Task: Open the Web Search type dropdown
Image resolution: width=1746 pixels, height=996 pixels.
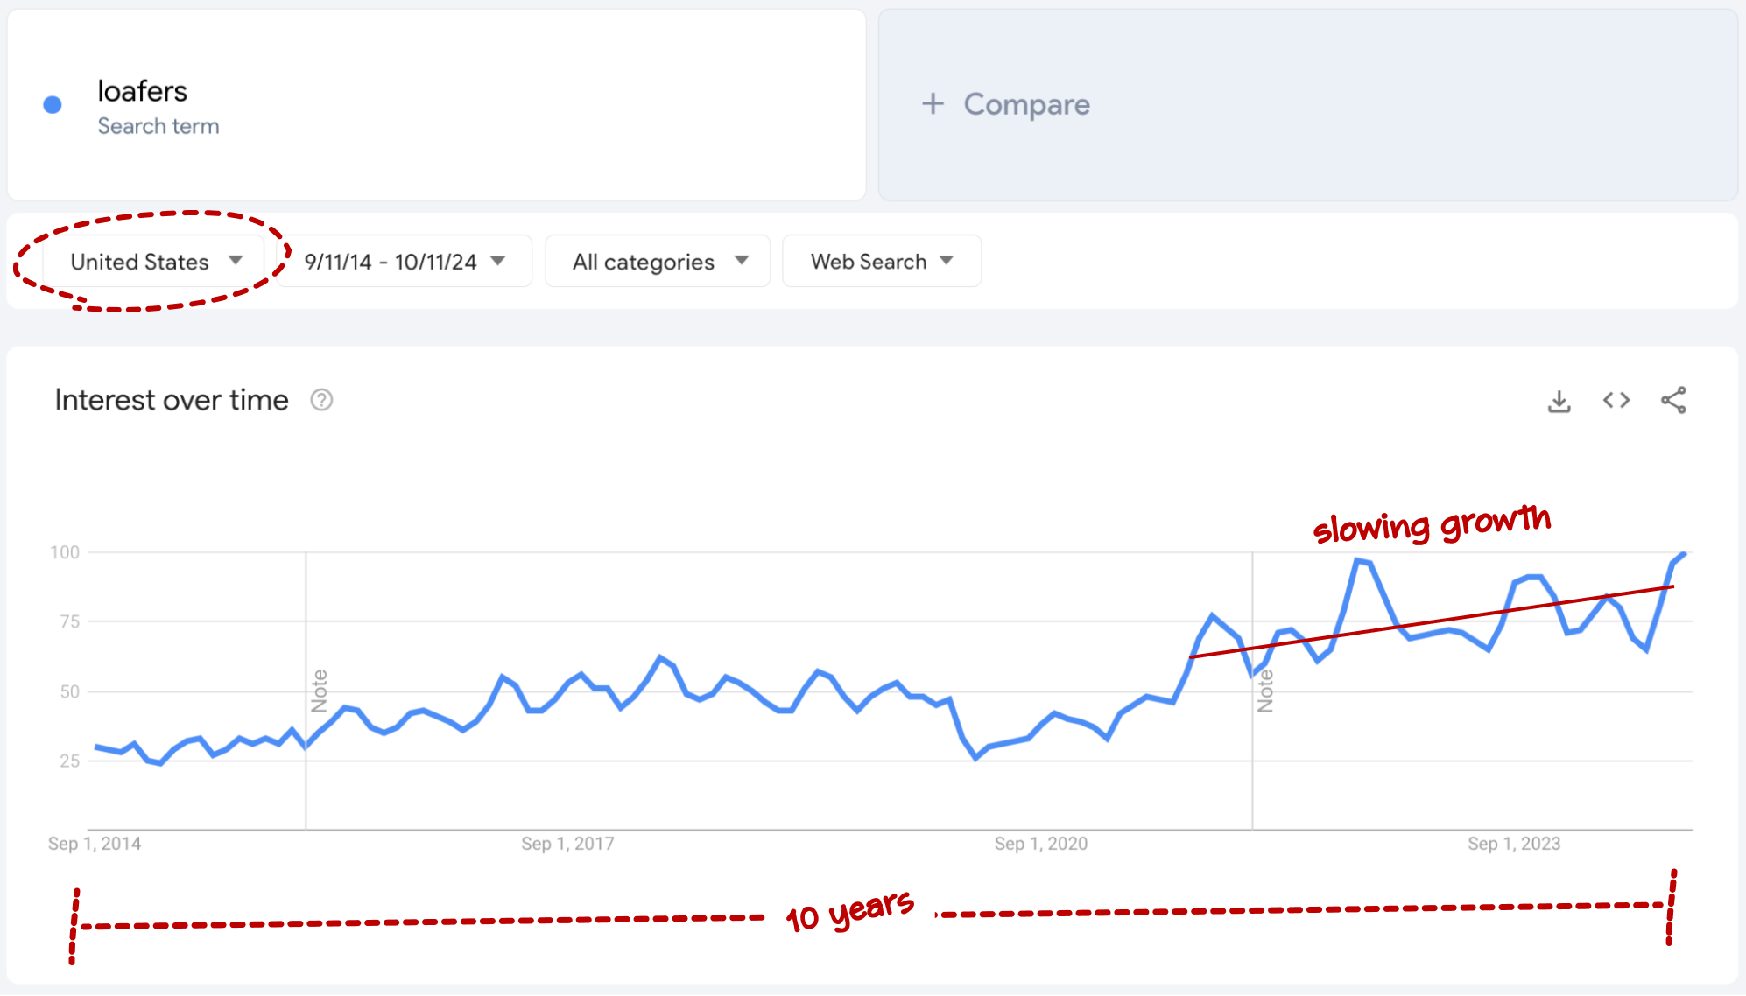Action: (x=882, y=261)
